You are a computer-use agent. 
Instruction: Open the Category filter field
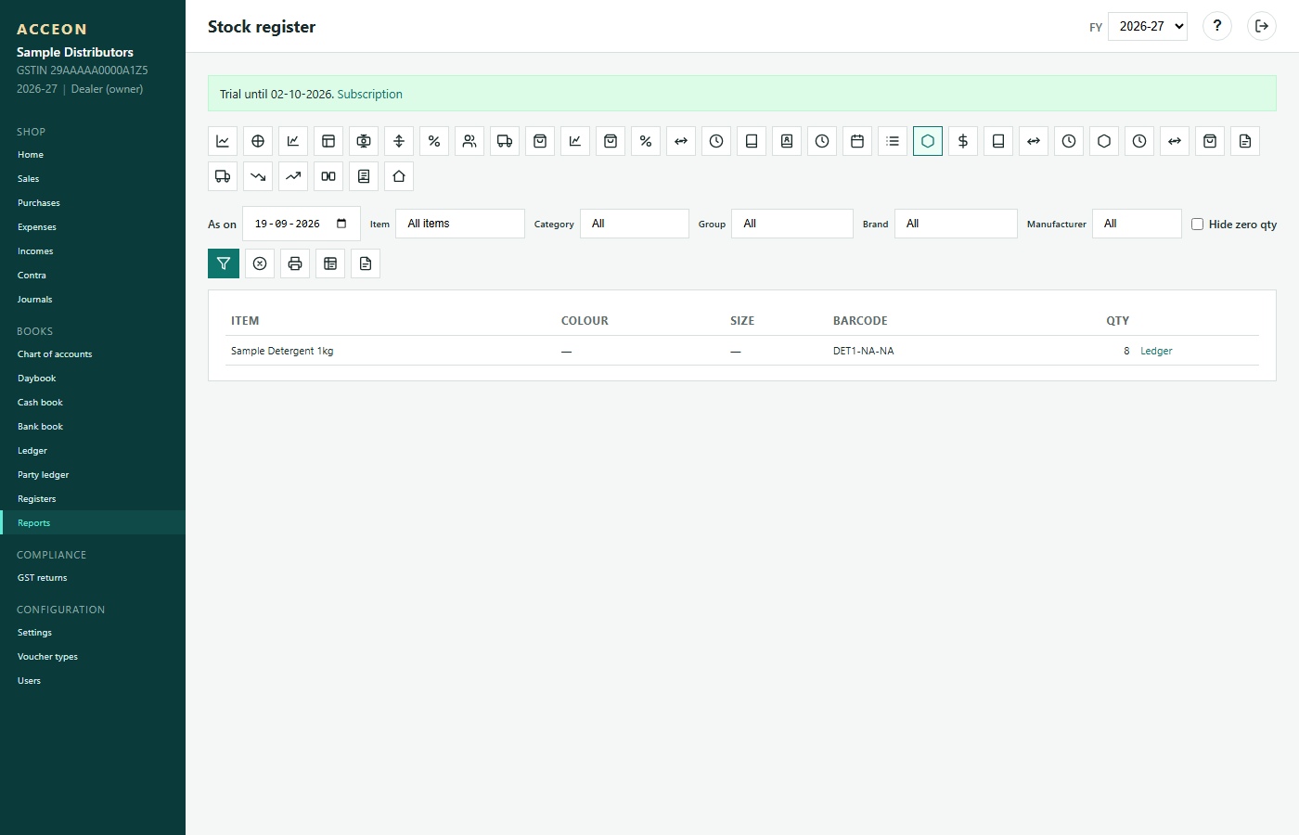[635, 224]
